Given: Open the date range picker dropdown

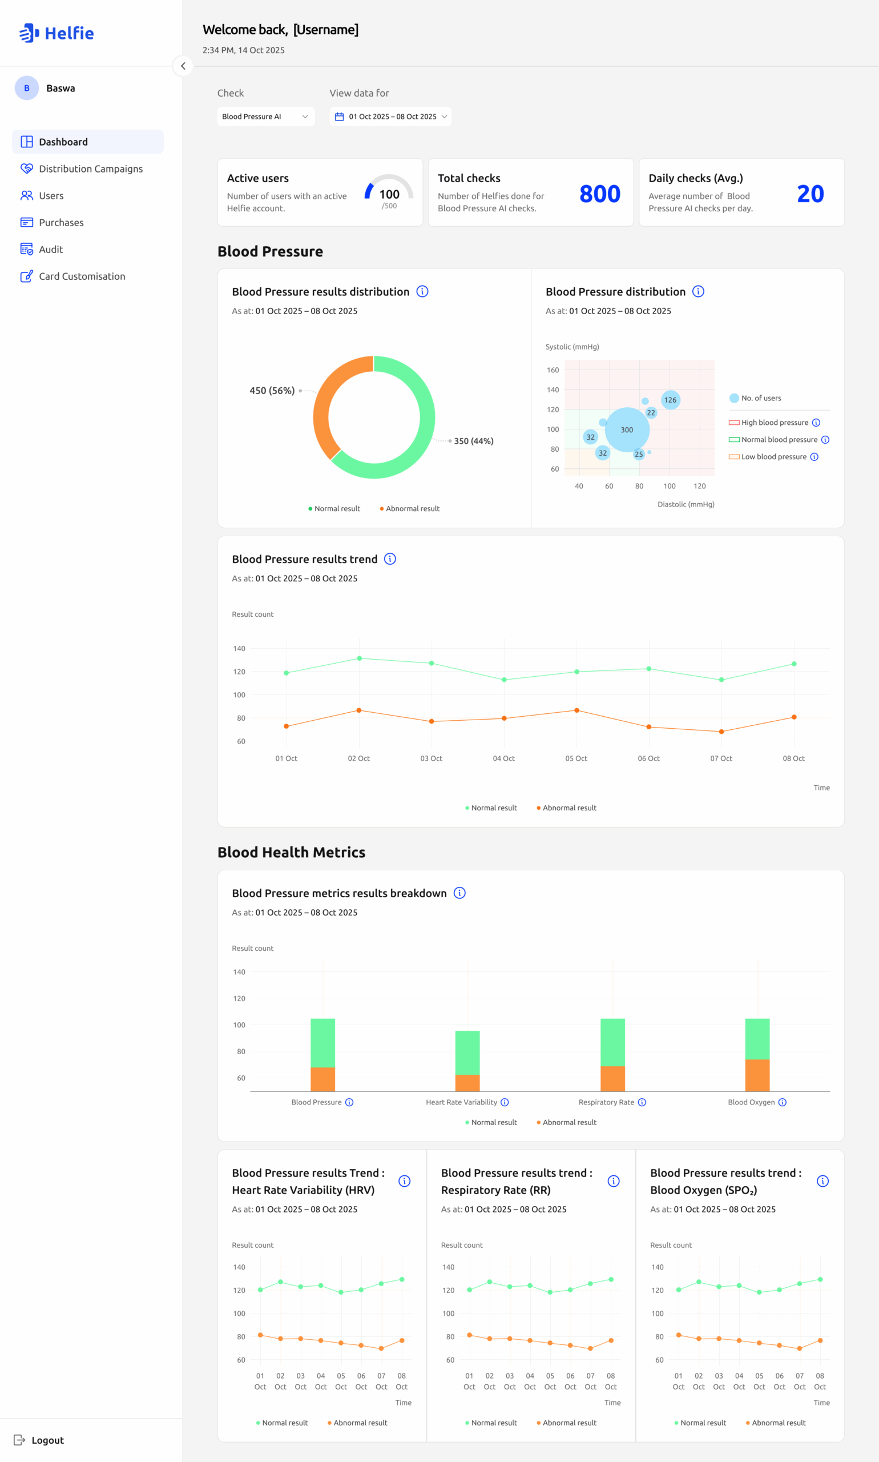Looking at the screenshot, I should tap(390, 117).
